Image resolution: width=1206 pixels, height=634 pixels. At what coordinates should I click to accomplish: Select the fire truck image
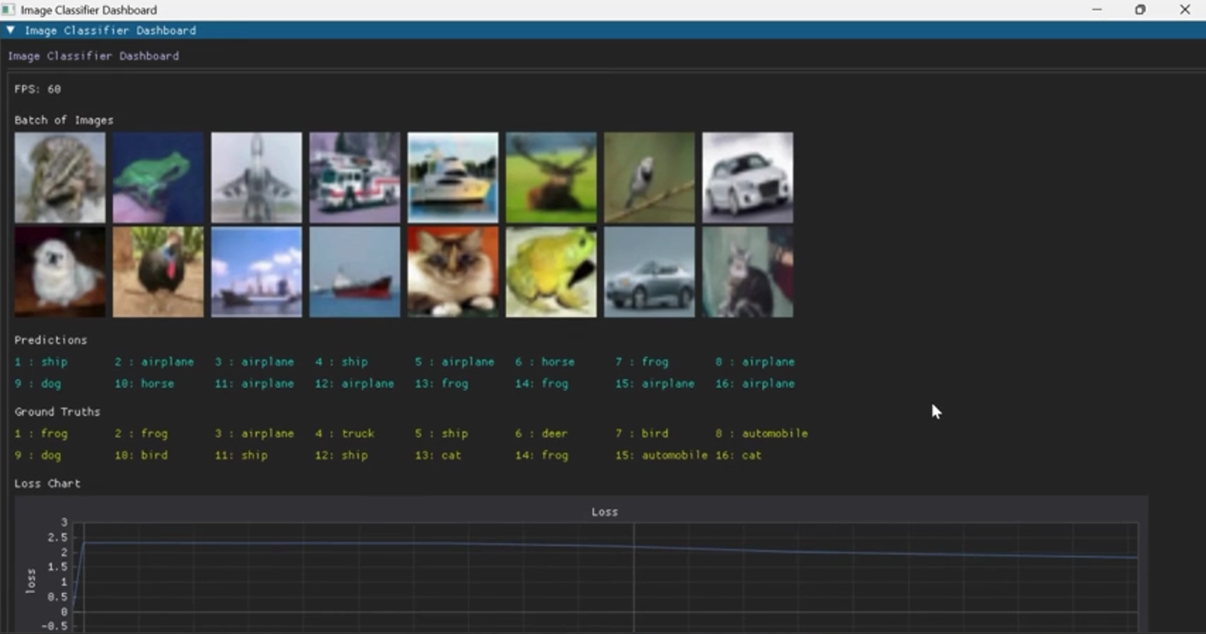(x=354, y=177)
